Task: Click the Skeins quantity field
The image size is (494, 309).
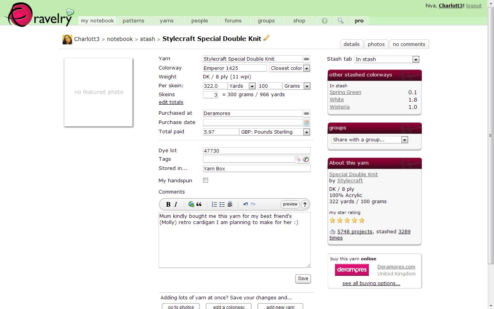Action: [x=211, y=95]
